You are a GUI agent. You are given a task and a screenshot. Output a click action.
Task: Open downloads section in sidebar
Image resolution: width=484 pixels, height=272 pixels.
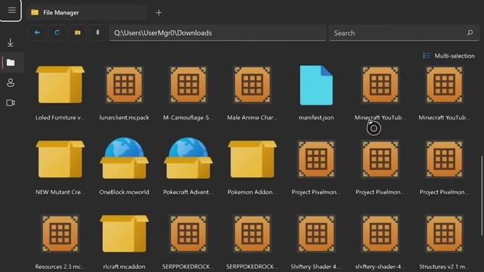tap(11, 43)
